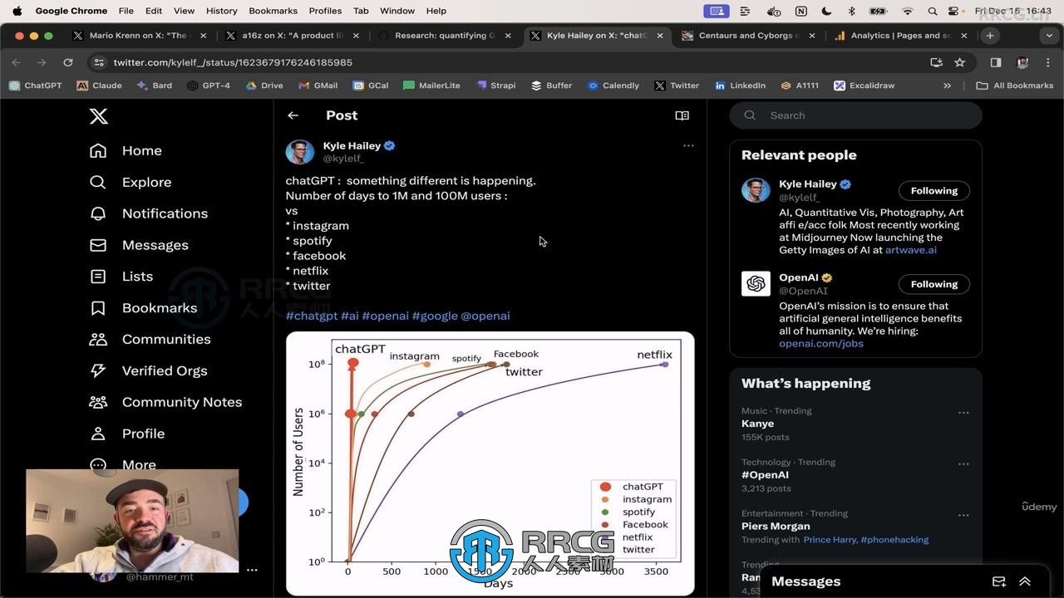Open more options for #OpenAI trend
The height and width of the screenshot is (598, 1064).
pyautogui.click(x=963, y=464)
